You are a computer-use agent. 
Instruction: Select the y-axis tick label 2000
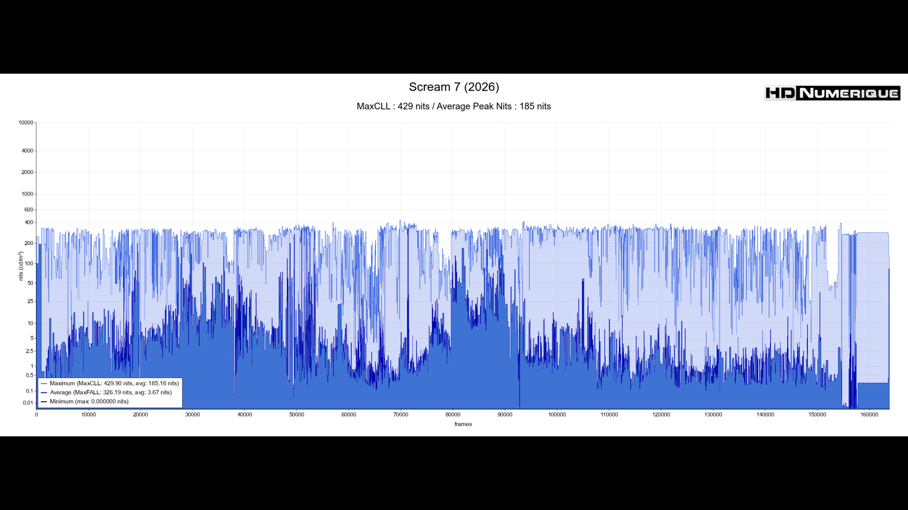coord(27,172)
